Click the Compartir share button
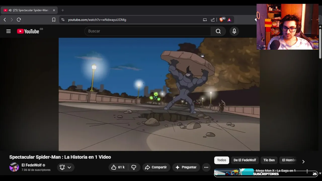The image size is (322, 181). tap(156, 167)
